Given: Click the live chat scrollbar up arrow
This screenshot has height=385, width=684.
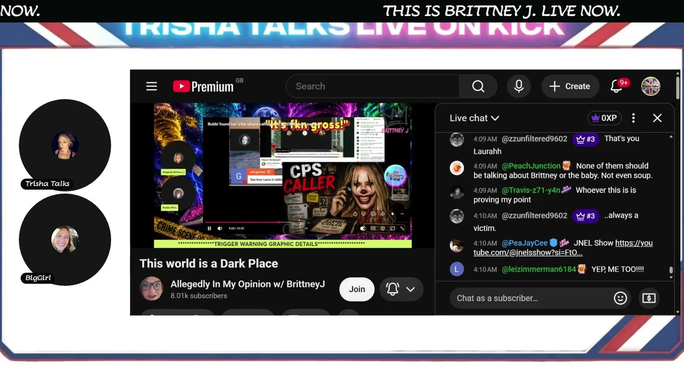Looking at the screenshot, I should pos(671,137).
